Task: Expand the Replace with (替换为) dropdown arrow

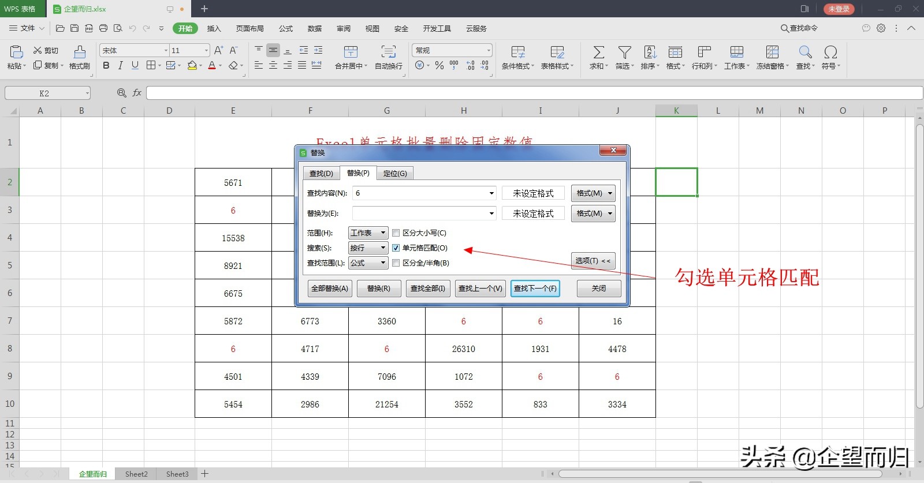Action: (491, 214)
